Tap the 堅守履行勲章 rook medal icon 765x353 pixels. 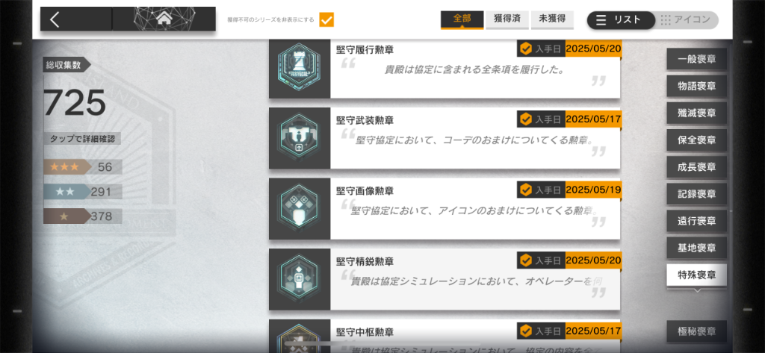tap(300, 69)
